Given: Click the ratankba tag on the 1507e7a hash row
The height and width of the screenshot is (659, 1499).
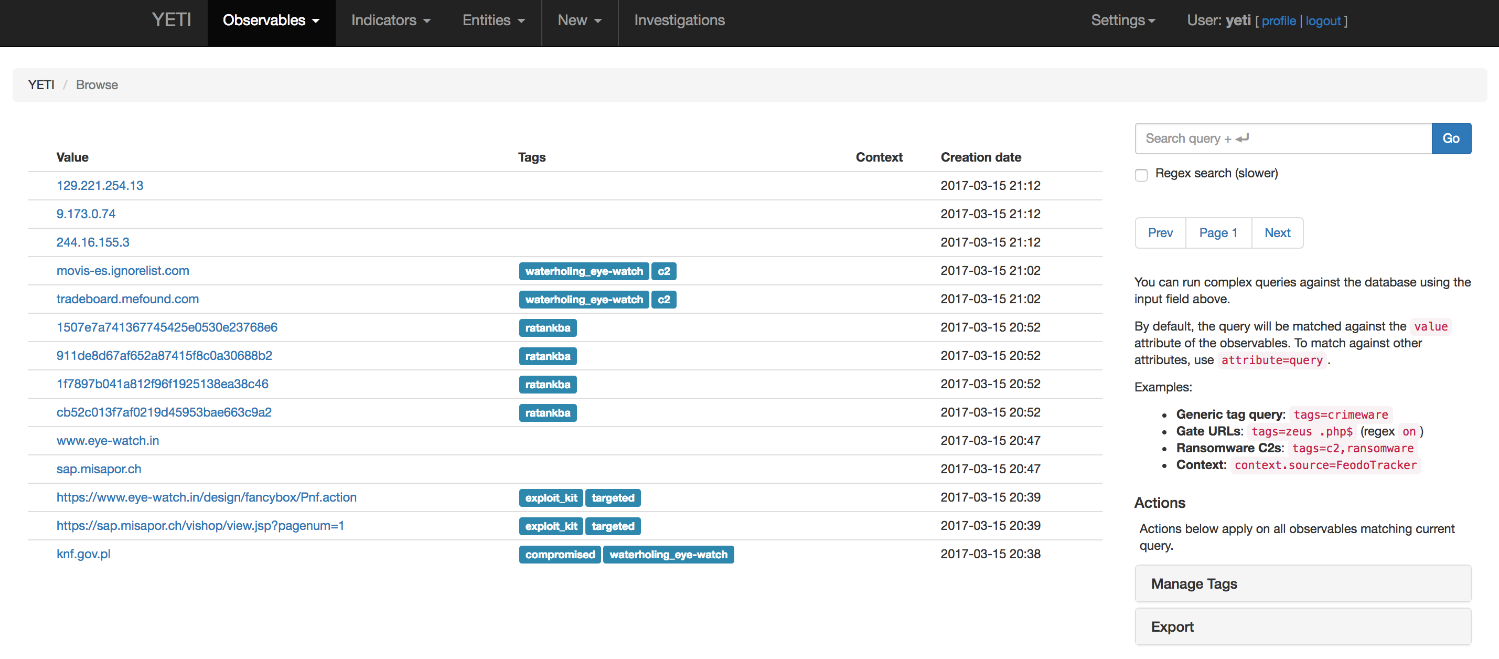Looking at the screenshot, I should [x=547, y=328].
